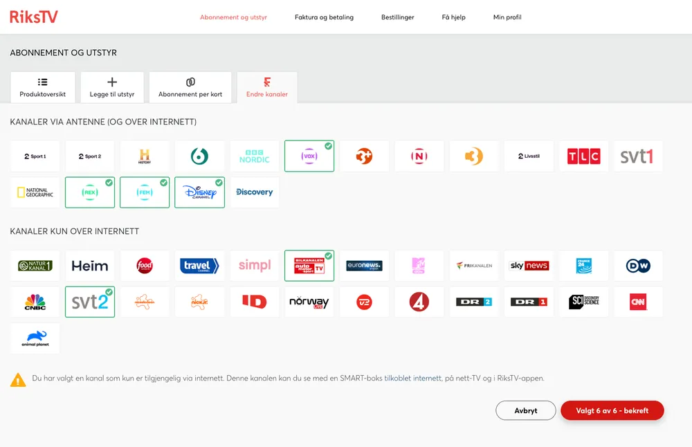This screenshot has width=692, height=447.
Task: Pick the Travel Channel tile
Action: coord(199,266)
